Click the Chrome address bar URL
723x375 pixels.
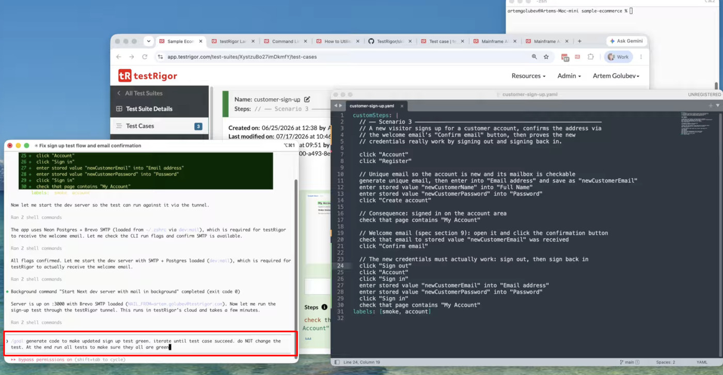[242, 57]
